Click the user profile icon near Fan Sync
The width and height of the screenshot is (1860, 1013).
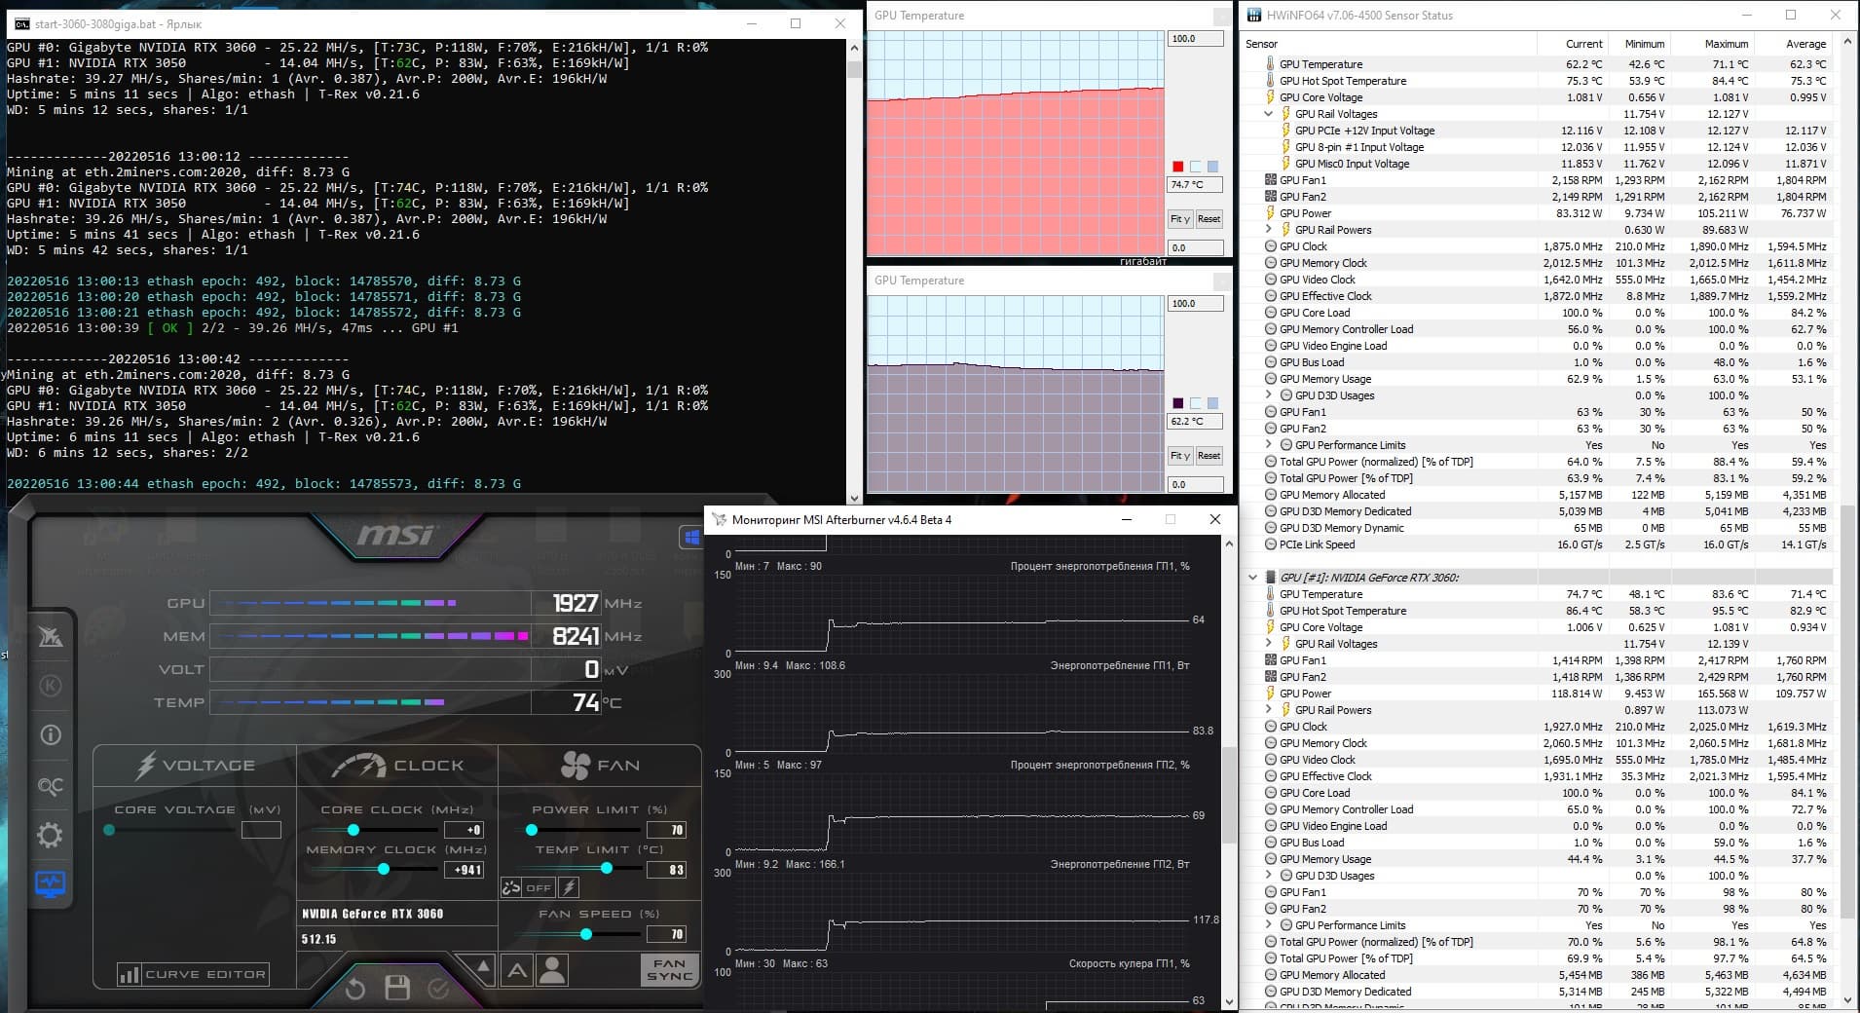tap(552, 970)
